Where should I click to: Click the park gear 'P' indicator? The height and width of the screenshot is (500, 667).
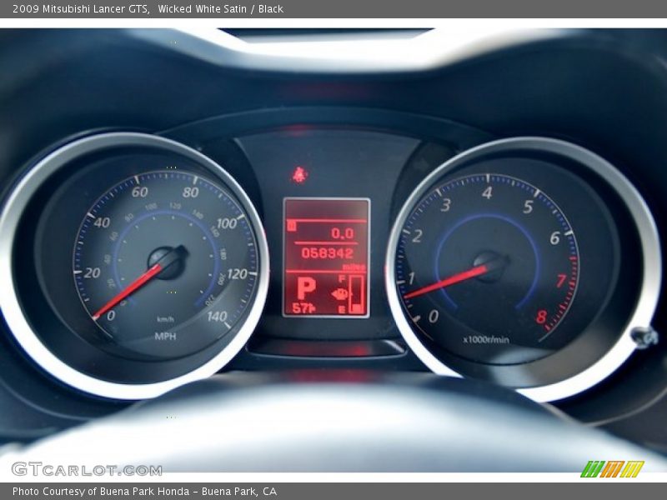pyautogui.click(x=306, y=288)
